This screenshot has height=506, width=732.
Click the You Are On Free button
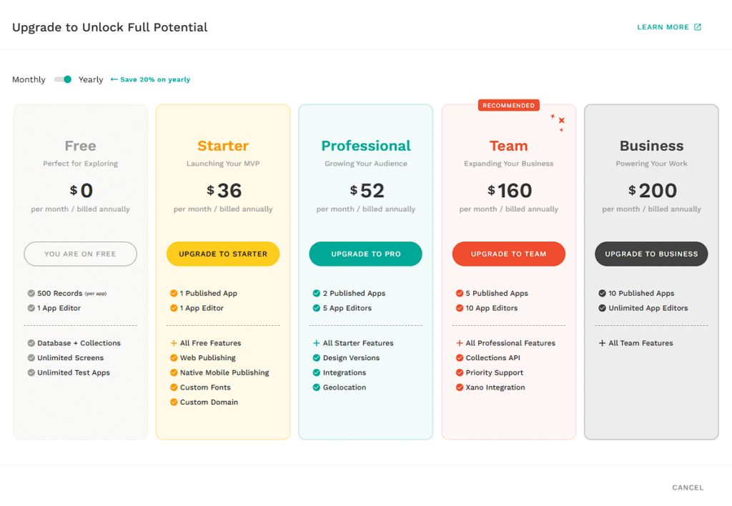click(80, 254)
